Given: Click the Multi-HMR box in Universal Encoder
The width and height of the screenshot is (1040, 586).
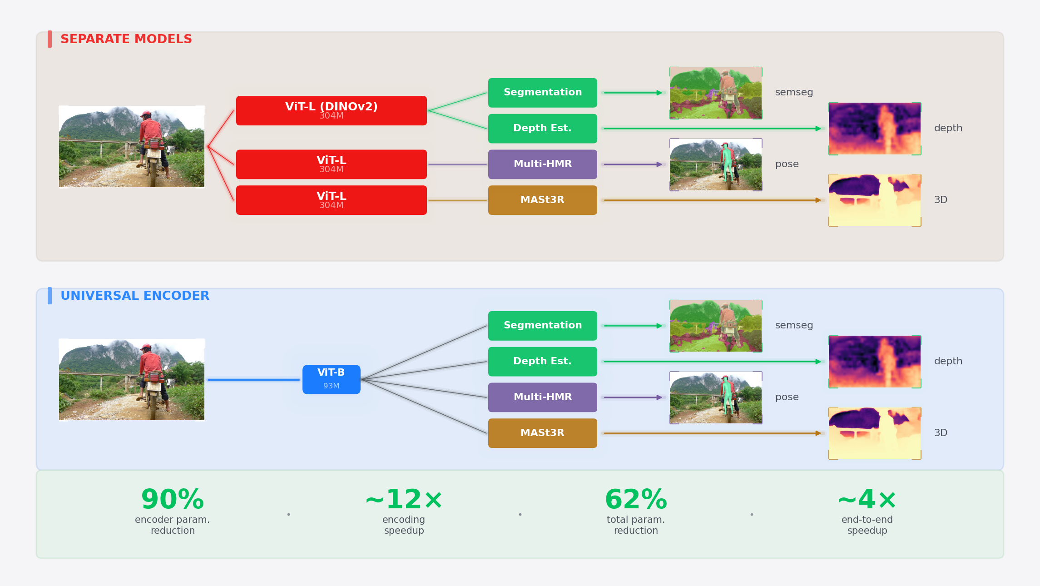Looking at the screenshot, I should click(x=543, y=397).
